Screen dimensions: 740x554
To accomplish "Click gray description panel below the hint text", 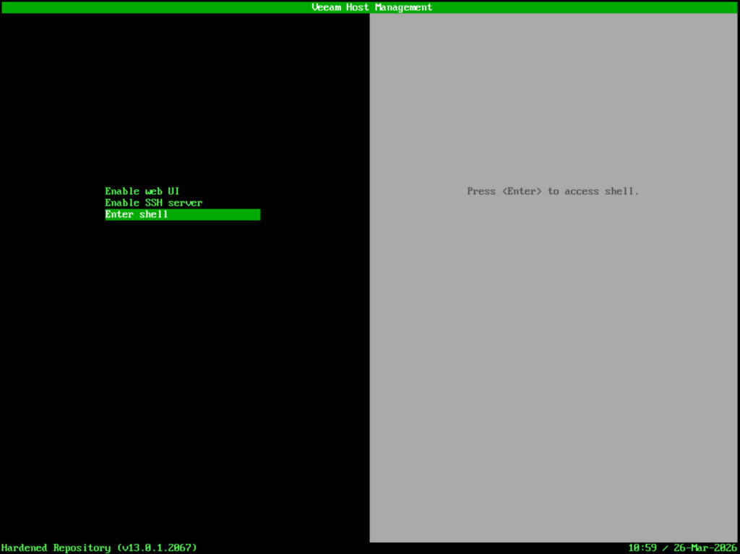I will click(x=553, y=325).
